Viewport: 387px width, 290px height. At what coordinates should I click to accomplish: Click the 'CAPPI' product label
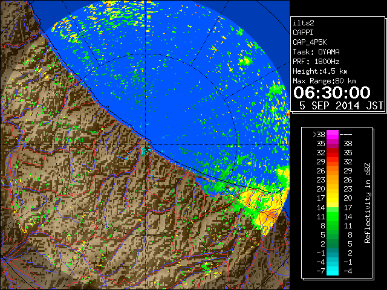303,33
